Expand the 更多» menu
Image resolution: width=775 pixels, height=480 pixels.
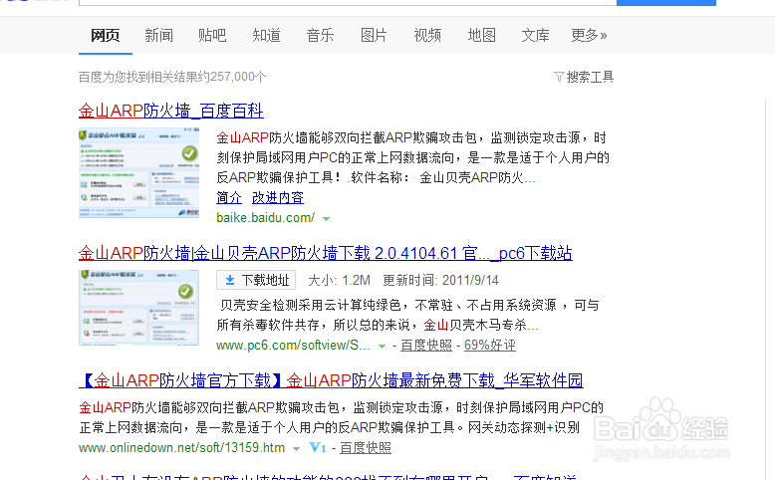click(589, 35)
